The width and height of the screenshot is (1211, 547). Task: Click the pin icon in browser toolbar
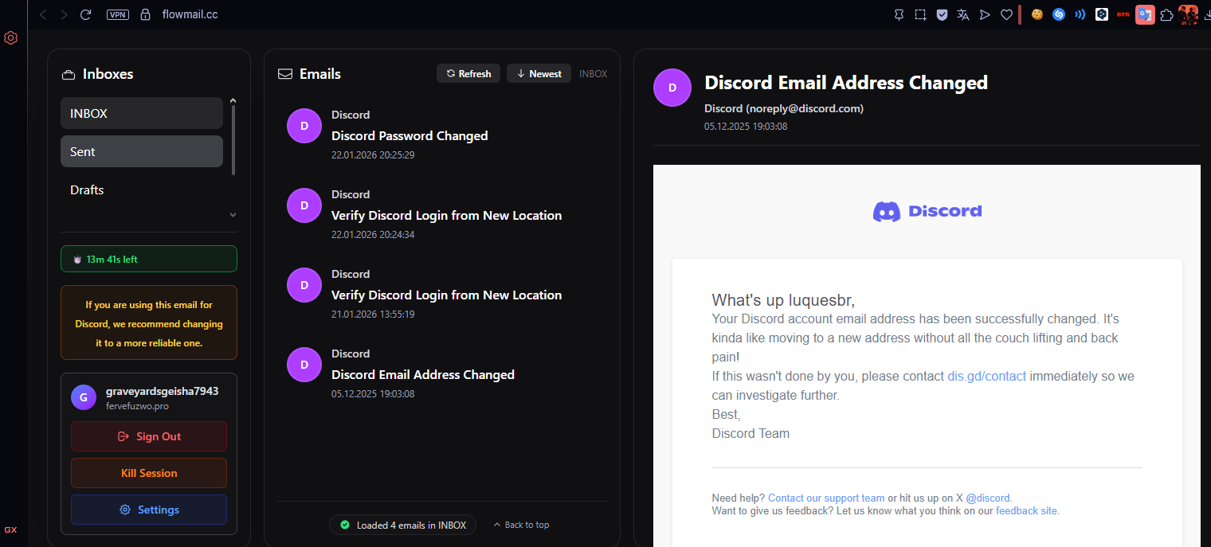(899, 14)
